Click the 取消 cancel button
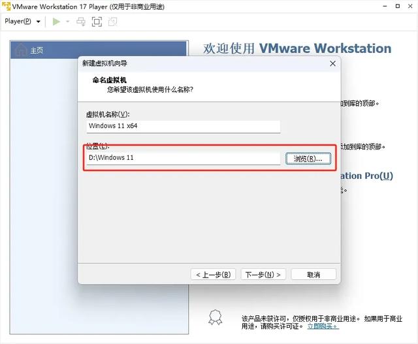 point(313,274)
